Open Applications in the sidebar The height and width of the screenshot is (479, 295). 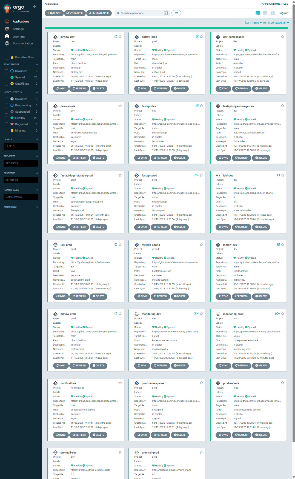click(x=21, y=21)
